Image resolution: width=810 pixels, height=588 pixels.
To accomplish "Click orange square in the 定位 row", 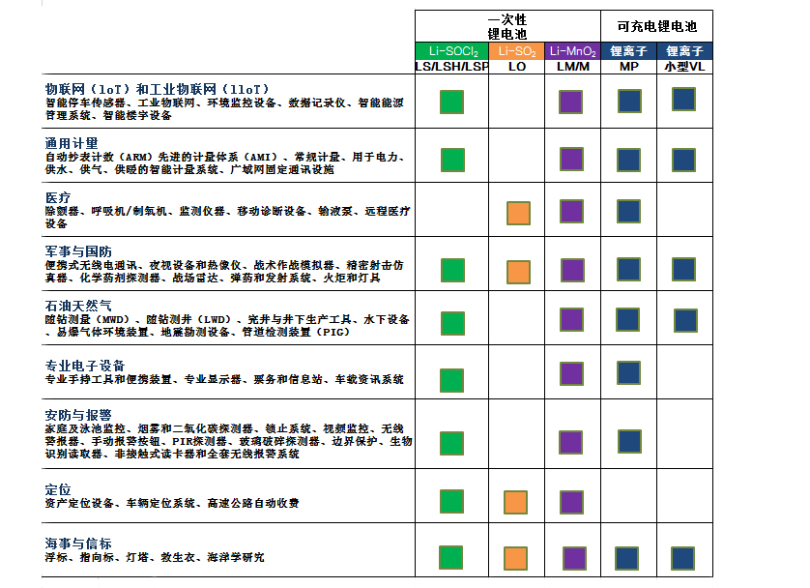I will (x=515, y=502).
